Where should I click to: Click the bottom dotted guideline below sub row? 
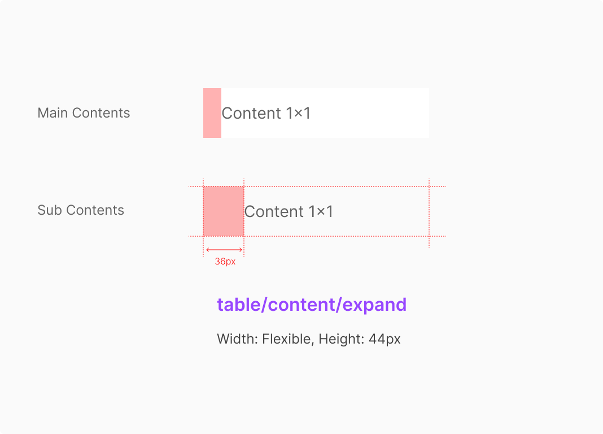339,236
